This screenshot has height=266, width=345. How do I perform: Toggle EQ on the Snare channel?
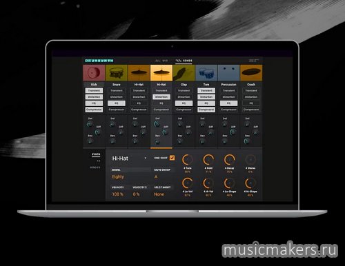(x=117, y=103)
